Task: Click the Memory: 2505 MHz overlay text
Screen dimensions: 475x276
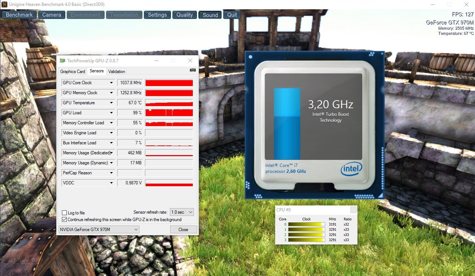Action: pyautogui.click(x=456, y=28)
